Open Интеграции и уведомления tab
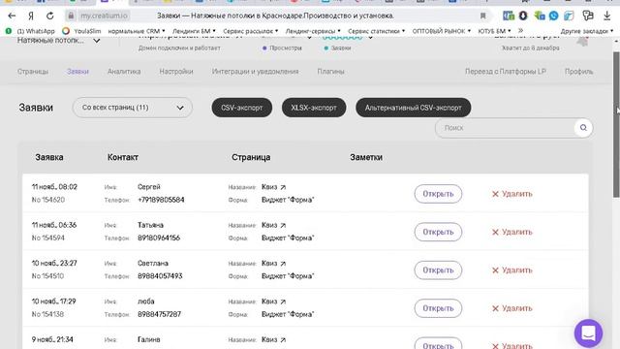 [x=255, y=72]
